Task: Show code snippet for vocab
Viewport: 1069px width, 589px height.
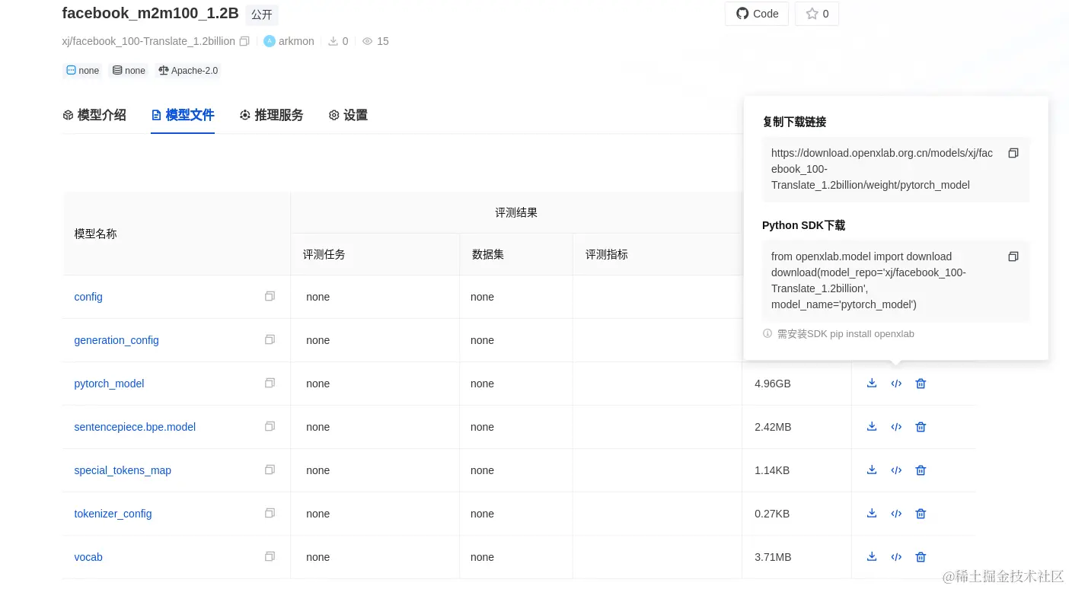Action: point(896,557)
